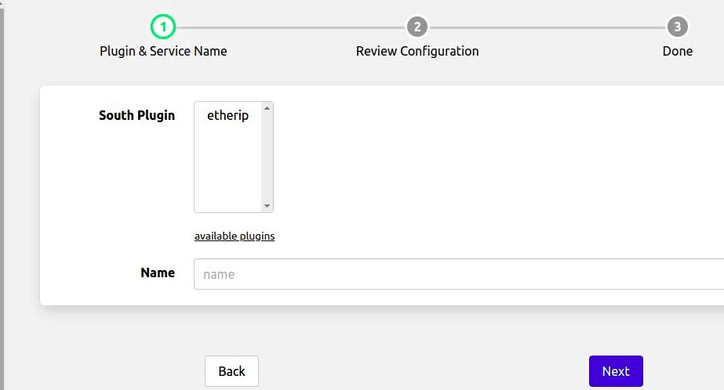Screen dimensions: 724x390
Task: Go back with the Back button
Action: coord(231,371)
